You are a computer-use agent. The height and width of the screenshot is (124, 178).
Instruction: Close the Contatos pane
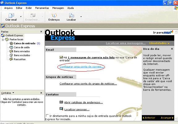click(x=41, y=93)
